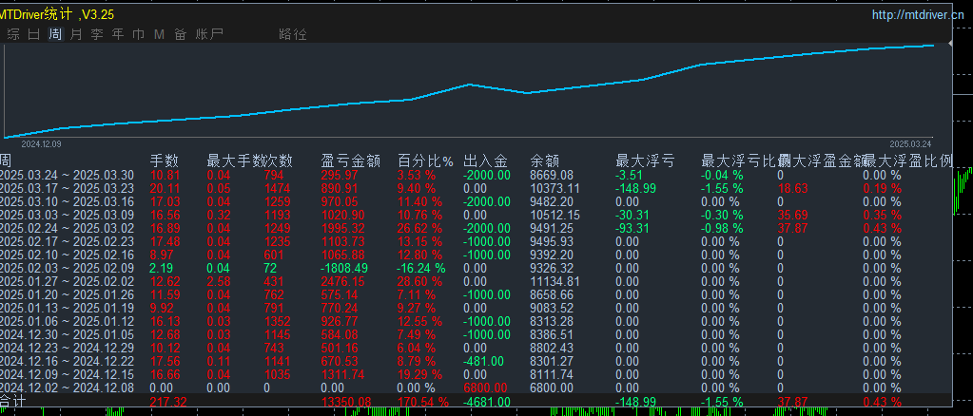Open the 日 daily statistics tab
The image size is (973, 416).
33,35
